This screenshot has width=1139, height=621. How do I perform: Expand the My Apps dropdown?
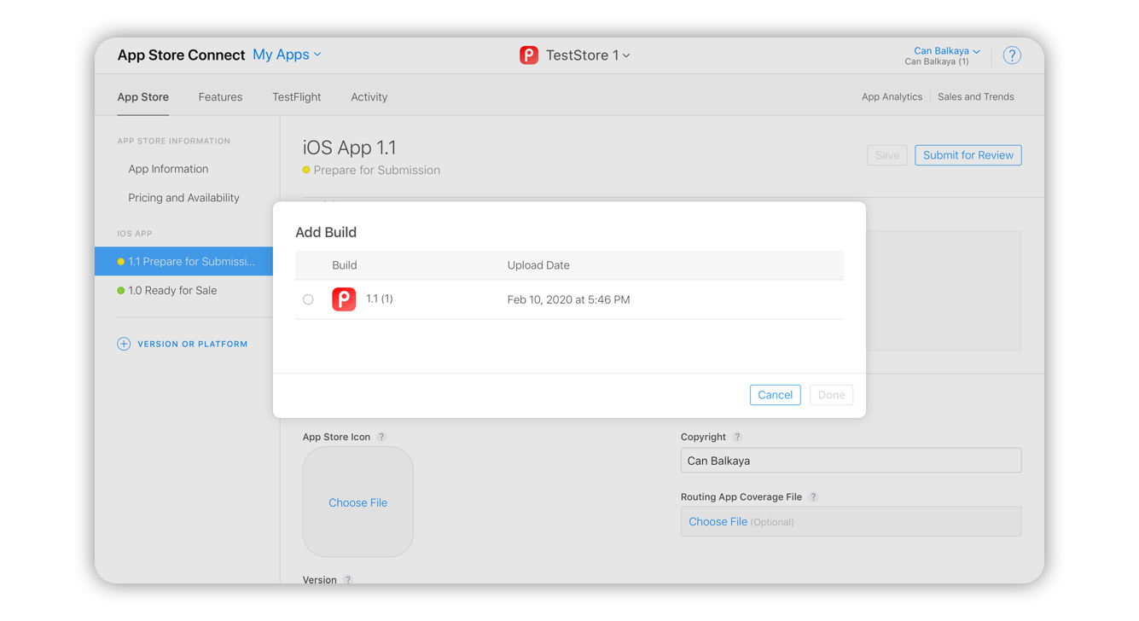pyautogui.click(x=287, y=55)
